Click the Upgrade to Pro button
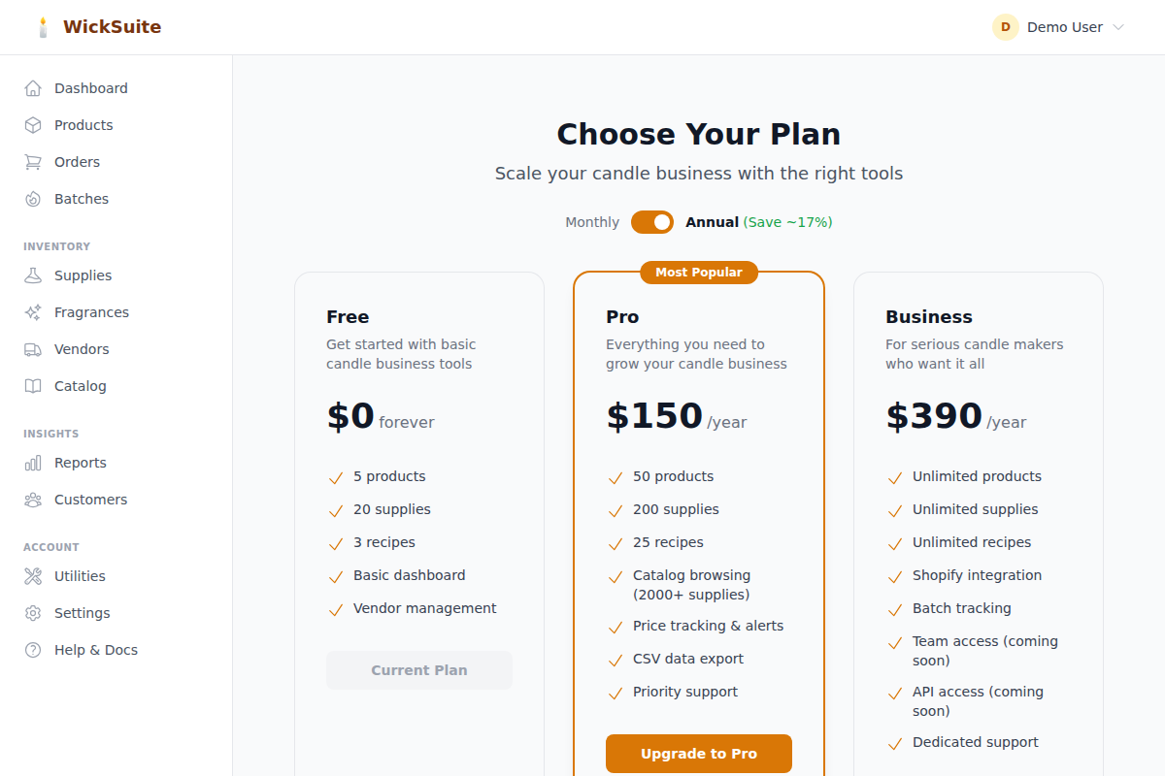1165x776 pixels. pyautogui.click(x=698, y=754)
